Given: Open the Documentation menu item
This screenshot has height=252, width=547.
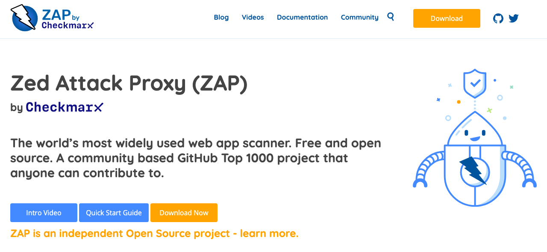Looking at the screenshot, I should pyautogui.click(x=302, y=18).
